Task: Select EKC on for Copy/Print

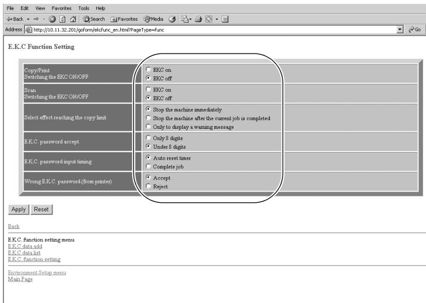Action: (148, 69)
